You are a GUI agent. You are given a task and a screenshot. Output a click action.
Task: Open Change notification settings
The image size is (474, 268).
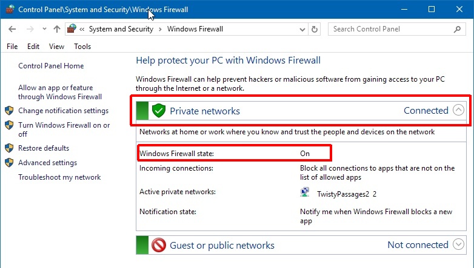(63, 111)
